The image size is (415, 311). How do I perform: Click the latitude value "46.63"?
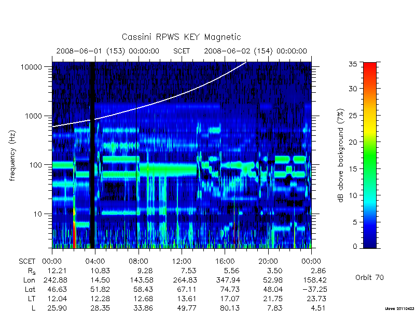click(57, 290)
